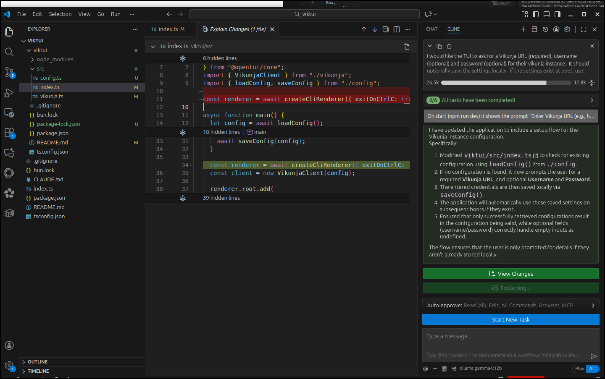Toggle side-by-side diff view
Image resolution: width=605 pixels, height=379 pixels.
coord(397,29)
